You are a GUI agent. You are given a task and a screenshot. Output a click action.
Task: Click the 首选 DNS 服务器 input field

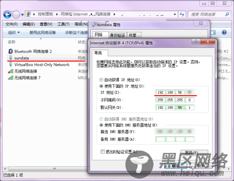[175, 132]
